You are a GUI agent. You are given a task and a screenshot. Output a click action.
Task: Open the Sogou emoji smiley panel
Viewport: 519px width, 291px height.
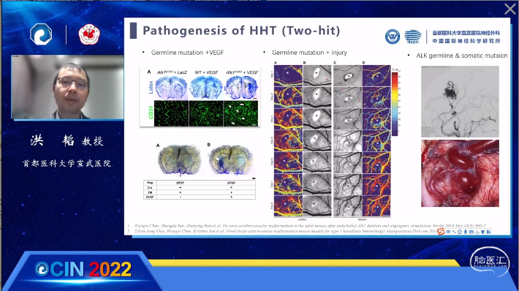[460, 232]
